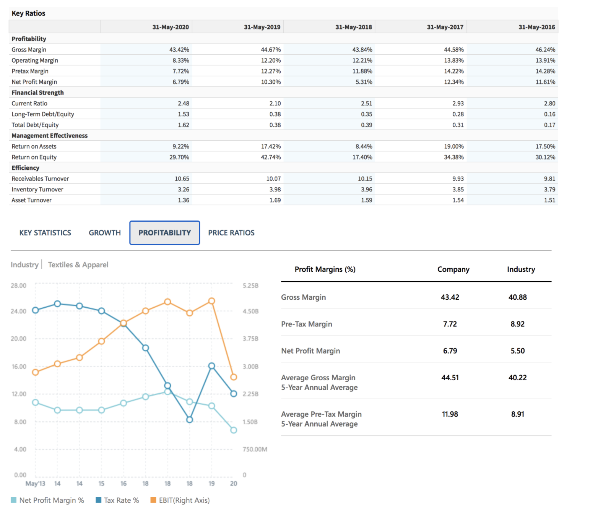Click the teal Net Profit Margin legend swatch

pyautogui.click(x=13, y=500)
